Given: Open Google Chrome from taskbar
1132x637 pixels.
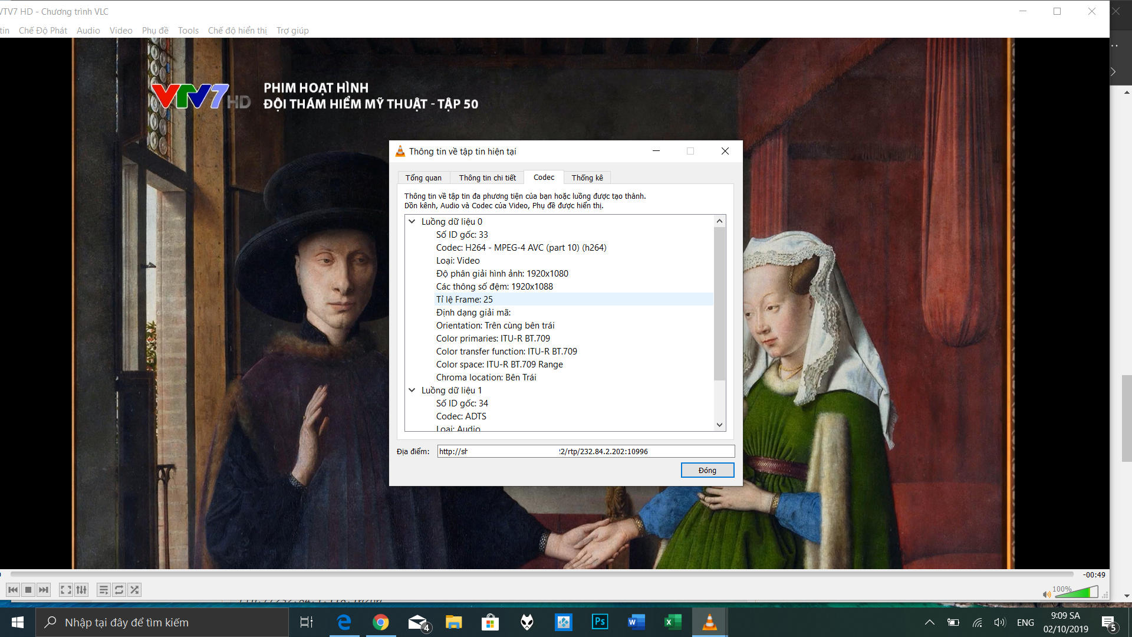Looking at the screenshot, I should 381,622.
